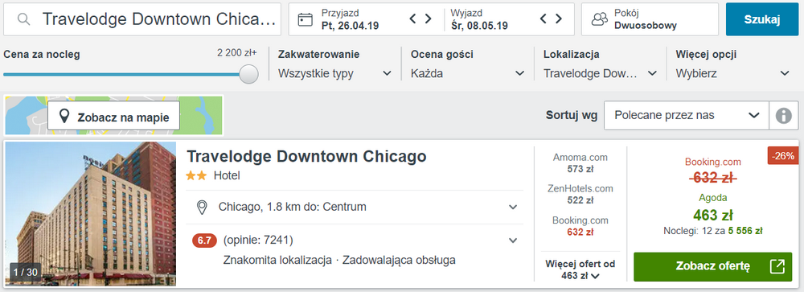Click the hotel photo thumbnail
Viewport: 804px width, 292px height.
point(91,214)
